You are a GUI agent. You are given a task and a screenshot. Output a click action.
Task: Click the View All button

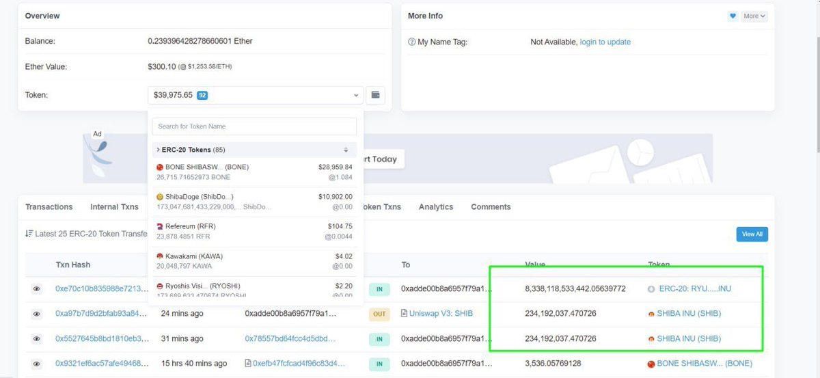tap(752, 234)
